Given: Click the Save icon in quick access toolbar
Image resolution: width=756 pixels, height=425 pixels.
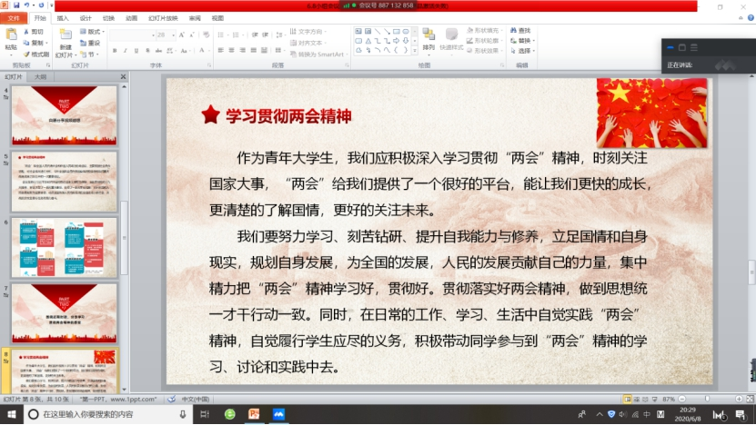Looking at the screenshot, I should click(16, 5).
